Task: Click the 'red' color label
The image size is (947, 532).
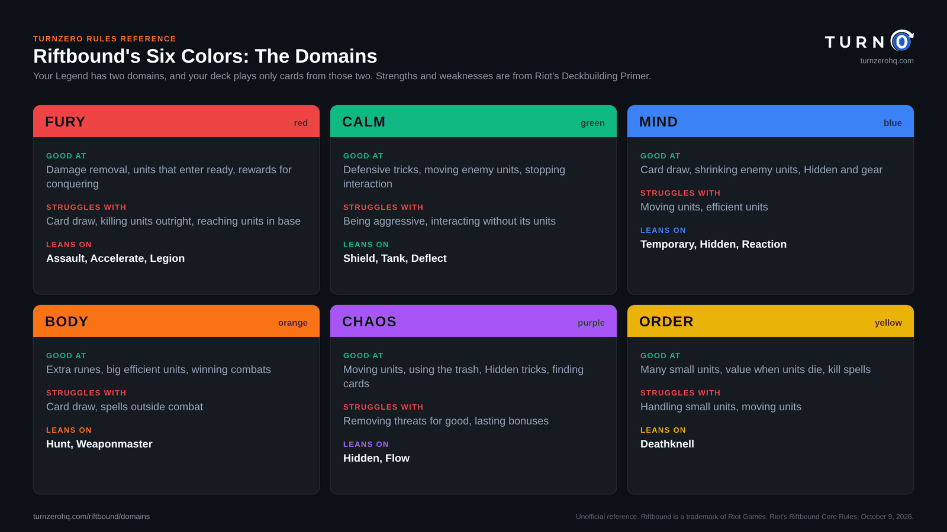Action: 301,123
